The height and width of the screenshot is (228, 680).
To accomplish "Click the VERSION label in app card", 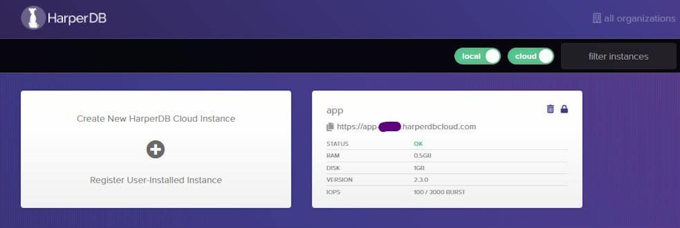I will 339,180.
